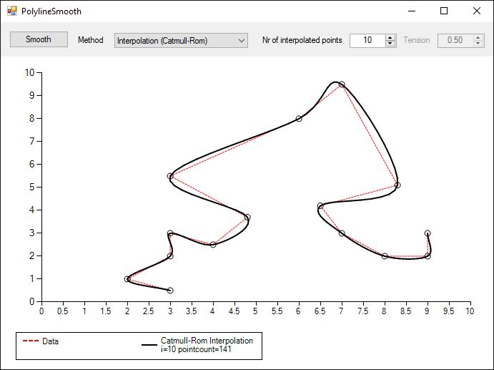Click the black Catmull-Rom legend line

click(x=149, y=345)
